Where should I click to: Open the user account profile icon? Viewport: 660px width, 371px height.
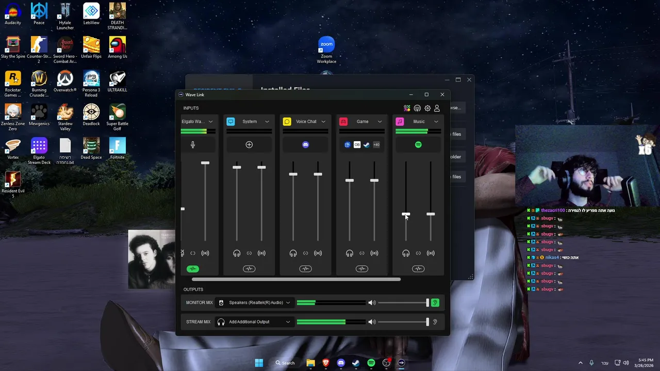437,108
